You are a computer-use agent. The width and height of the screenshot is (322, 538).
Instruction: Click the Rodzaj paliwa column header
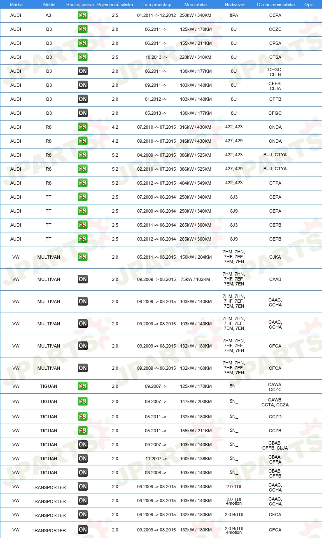80,4
